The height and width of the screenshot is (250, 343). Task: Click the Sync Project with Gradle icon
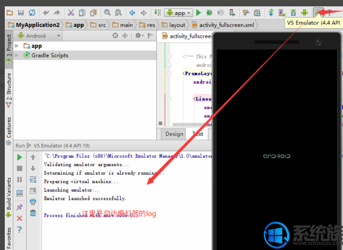click(271, 13)
